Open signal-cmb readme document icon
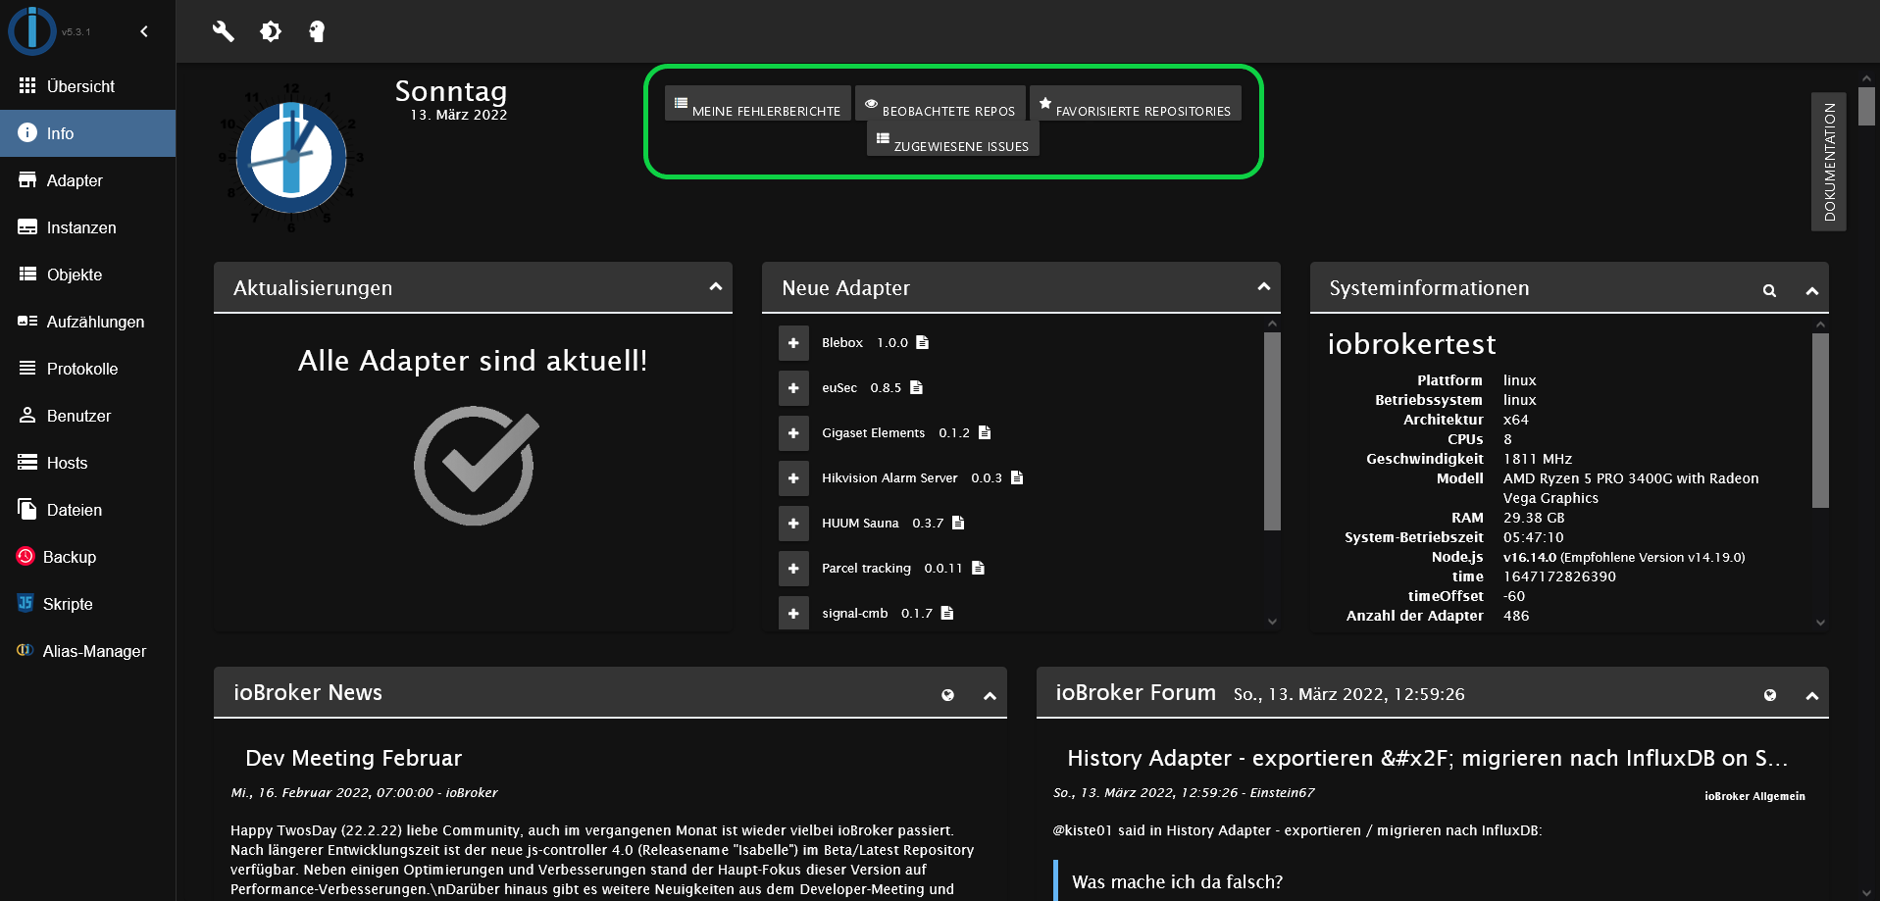Image resolution: width=1880 pixels, height=901 pixels. click(x=946, y=613)
